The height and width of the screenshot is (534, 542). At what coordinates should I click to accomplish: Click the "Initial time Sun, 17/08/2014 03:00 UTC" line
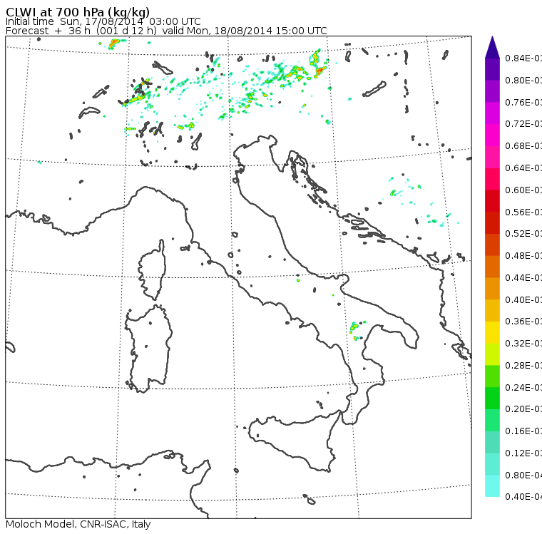[x=103, y=21]
